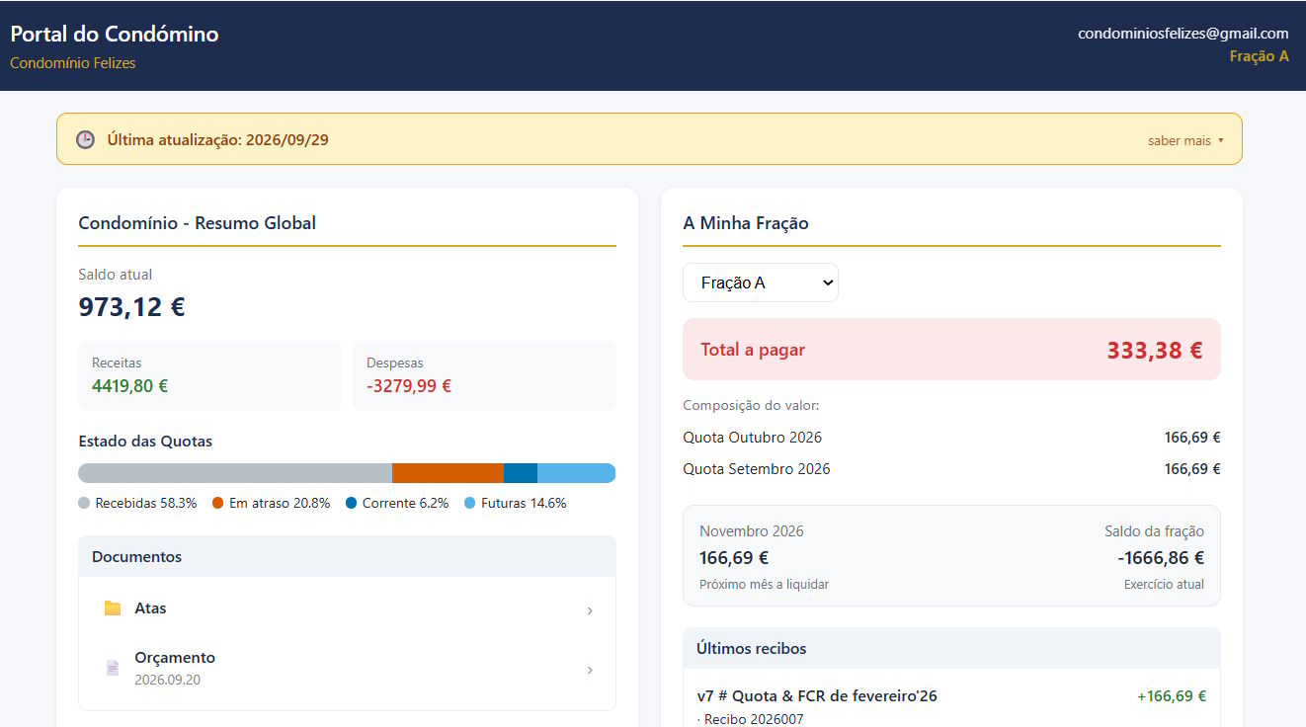The width and height of the screenshot is (1306, 727).
Task: Click the Quota Outubro 2026 row
Action: 951,438
